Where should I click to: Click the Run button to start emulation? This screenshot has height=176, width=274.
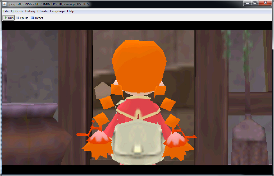tap(8, 18)
